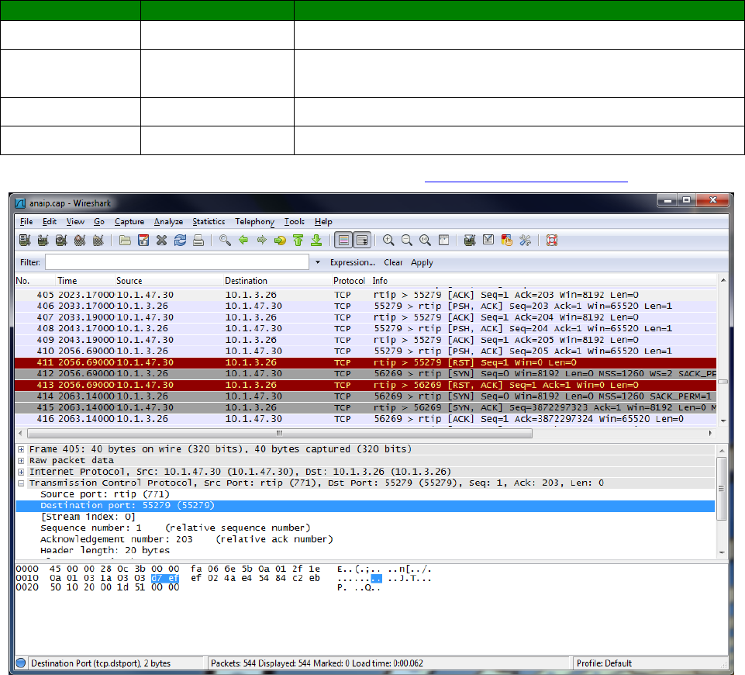Image resolution: width=745 pixels, height=675 pixels.
Task: Jump to last packet icon
Action: [316, 240]
